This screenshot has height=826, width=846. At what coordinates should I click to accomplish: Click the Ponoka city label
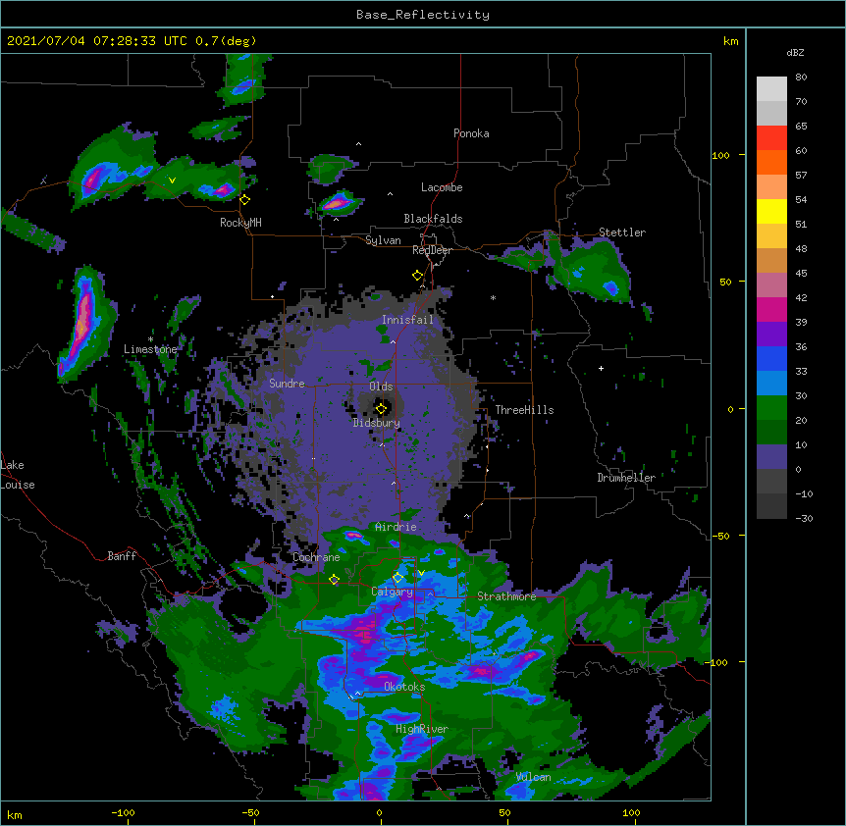471,133
